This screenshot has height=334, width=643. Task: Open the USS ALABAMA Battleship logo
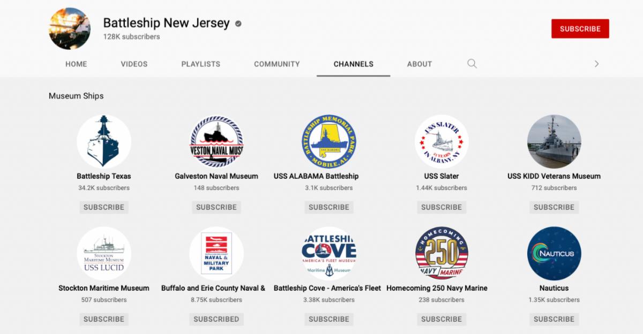pyautogui.click(x=329, y=142)
